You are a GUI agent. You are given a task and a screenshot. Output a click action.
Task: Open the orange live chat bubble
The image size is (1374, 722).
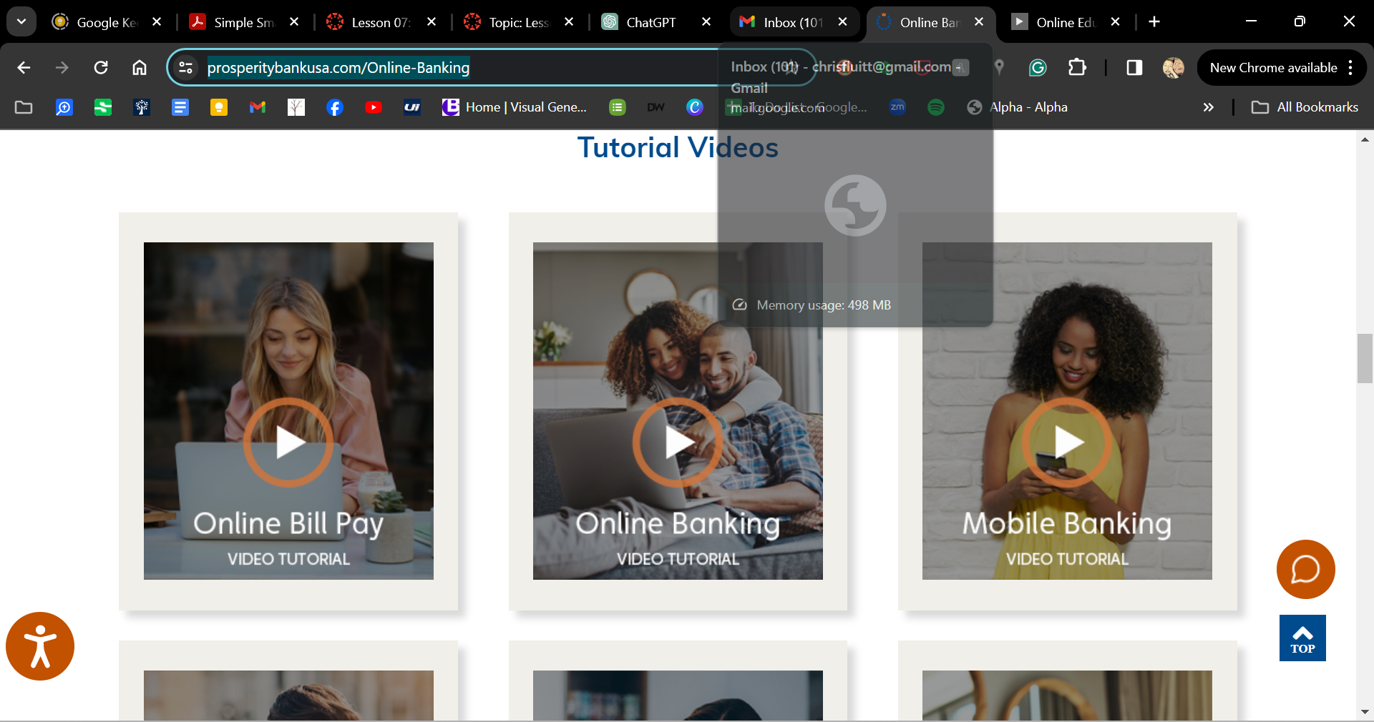point(1305,570)
